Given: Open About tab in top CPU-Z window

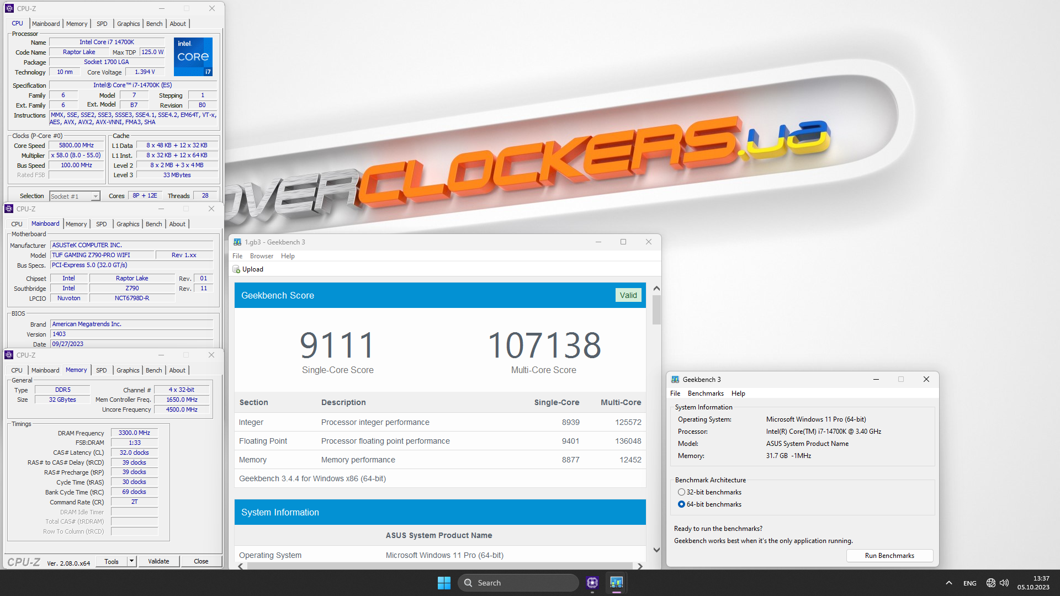Looking at the screenshot, I should tap(178, 24).
